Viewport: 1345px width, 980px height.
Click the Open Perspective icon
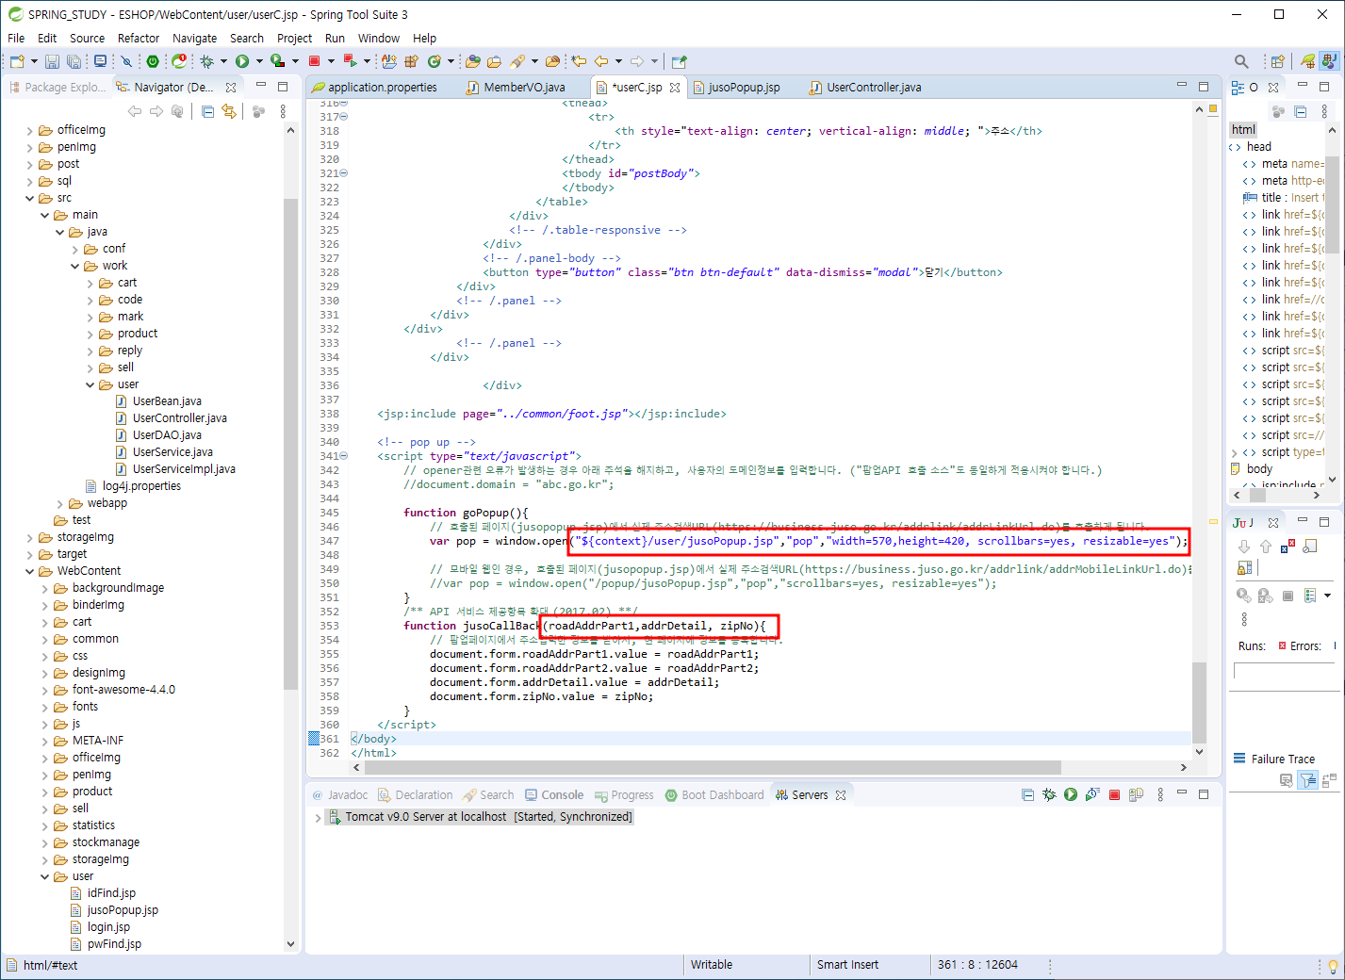point(1277,61)
